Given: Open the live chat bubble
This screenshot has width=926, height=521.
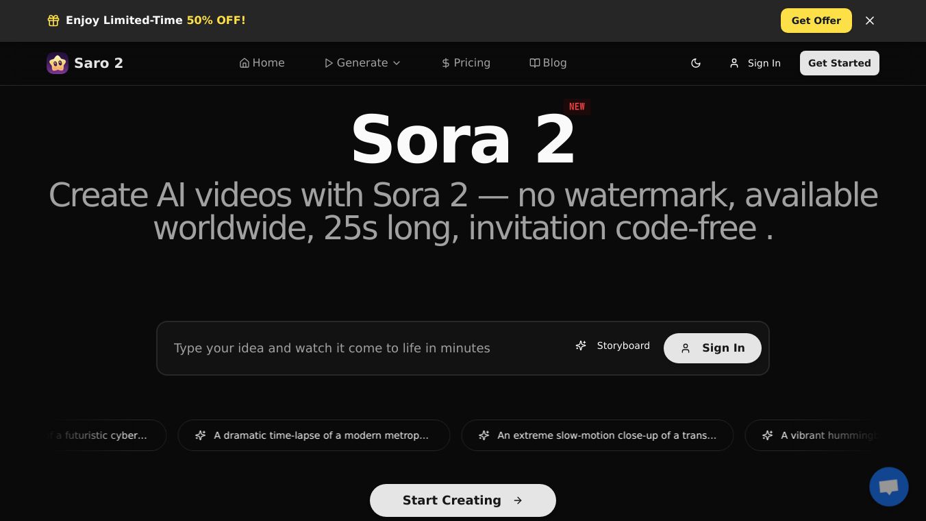Looking at the screenshot, I should (x=889, y=487).
